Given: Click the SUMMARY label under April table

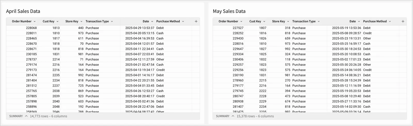Looking at the screenshot, I should [x=16, y=116].
